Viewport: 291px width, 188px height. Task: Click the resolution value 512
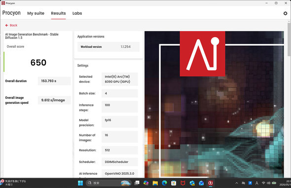[120, 150]
